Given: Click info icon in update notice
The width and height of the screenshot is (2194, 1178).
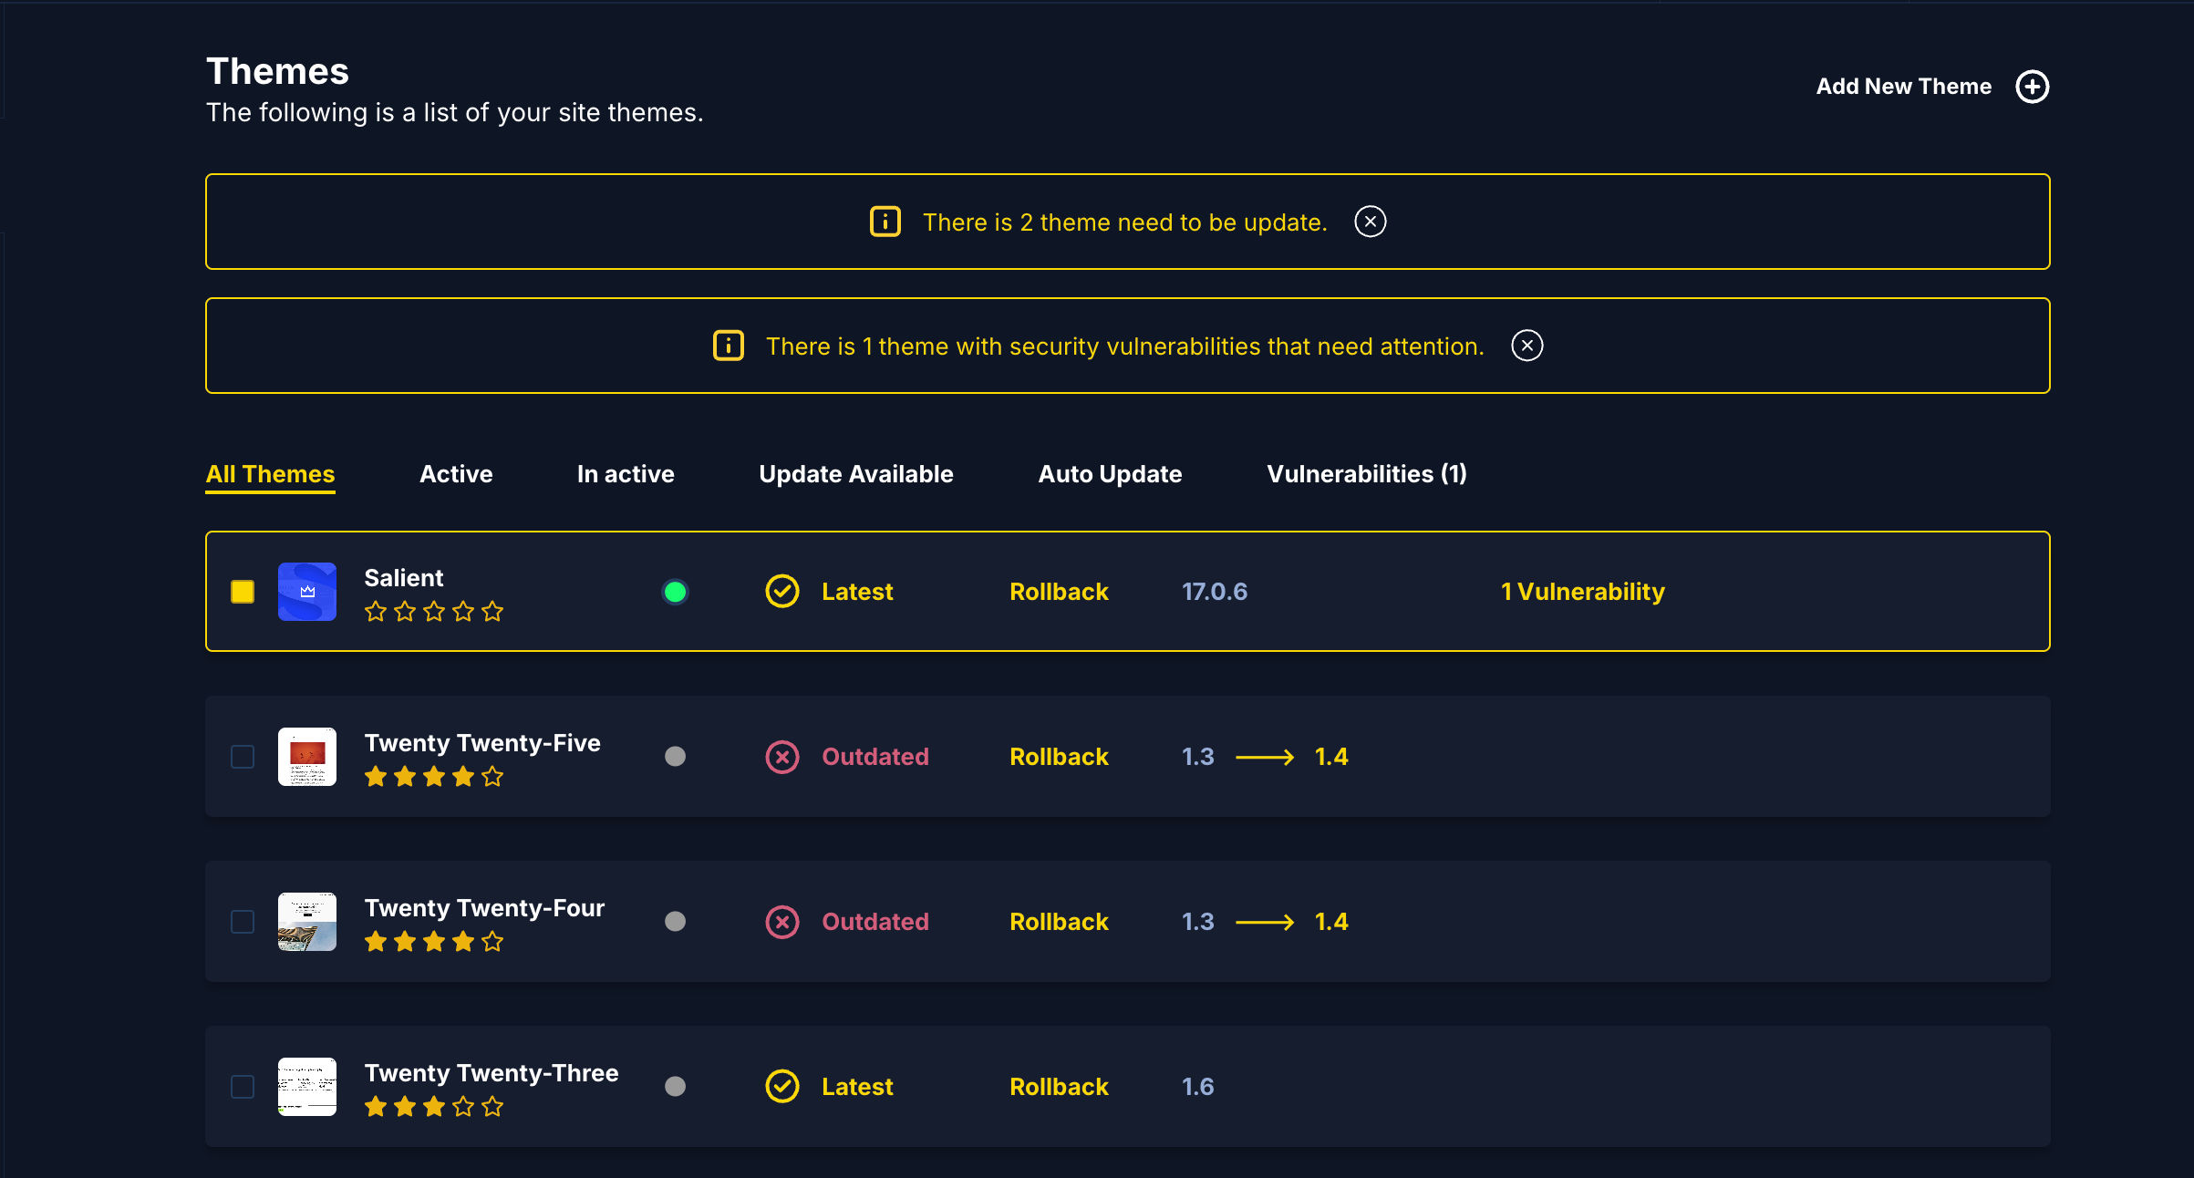Looking at the screenshot, I should (885, 222).
